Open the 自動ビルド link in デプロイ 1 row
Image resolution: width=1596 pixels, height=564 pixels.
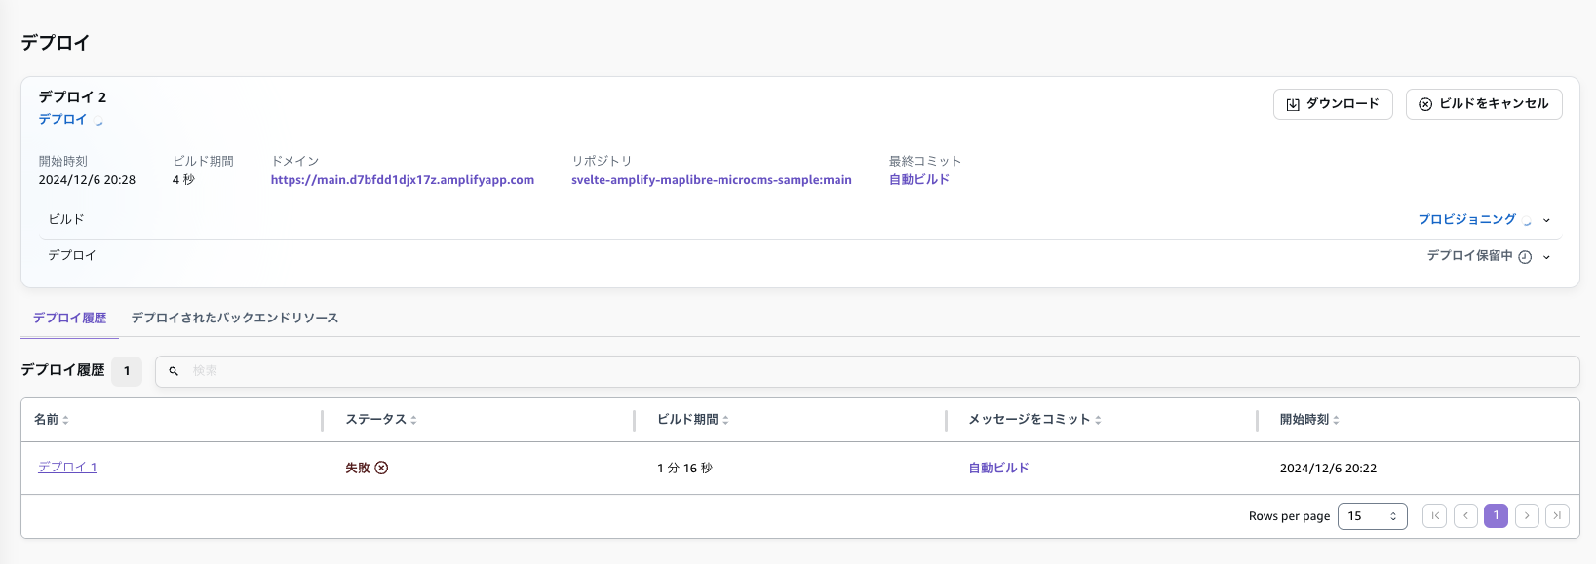click(998, 469)
